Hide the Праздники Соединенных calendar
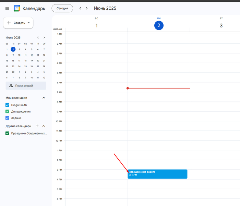240x206 pixels. tap(7, 133)
